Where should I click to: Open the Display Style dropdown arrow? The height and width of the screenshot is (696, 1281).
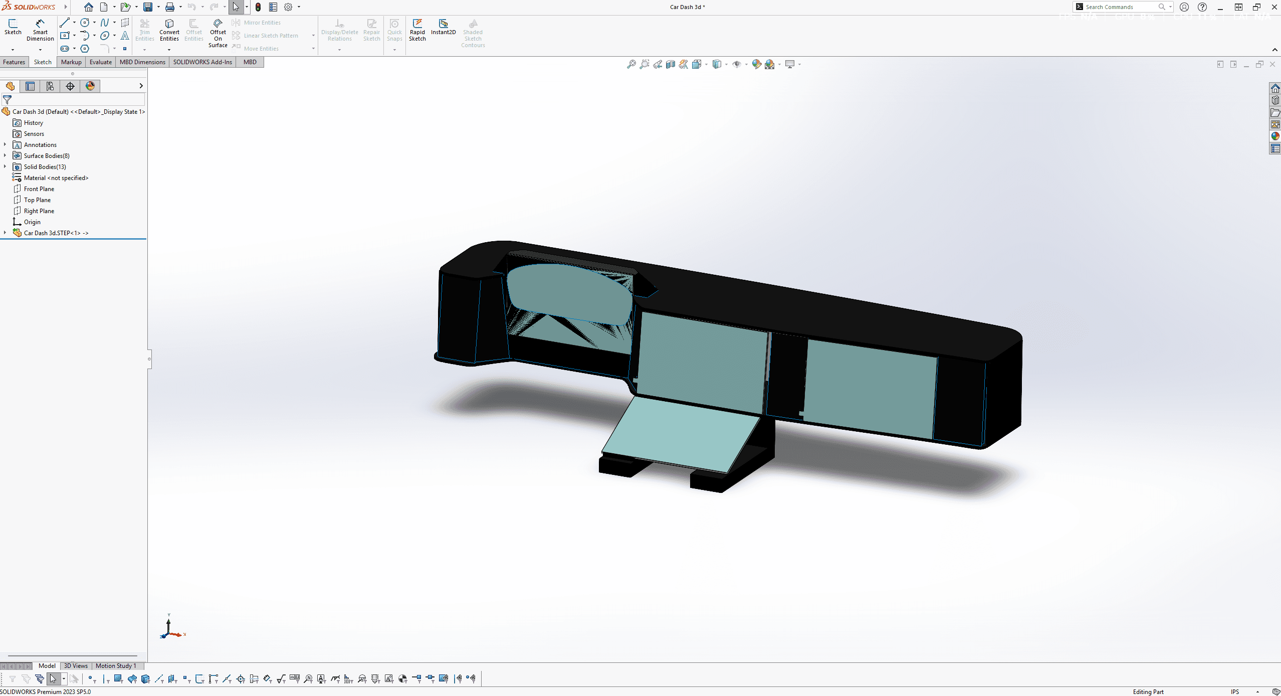(726, 65)
